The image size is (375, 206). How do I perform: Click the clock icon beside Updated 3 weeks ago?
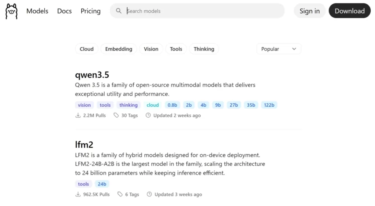pos(149,195)
